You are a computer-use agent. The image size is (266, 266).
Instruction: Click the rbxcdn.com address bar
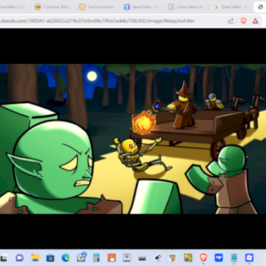click(x=111, y=21)
